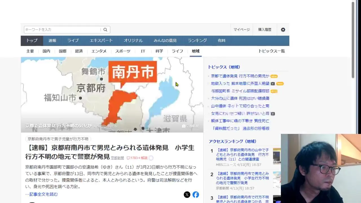Switch to the 速報 tab
Image resolution: width=361 pixels, height=203 pixels.
point(52,41)
